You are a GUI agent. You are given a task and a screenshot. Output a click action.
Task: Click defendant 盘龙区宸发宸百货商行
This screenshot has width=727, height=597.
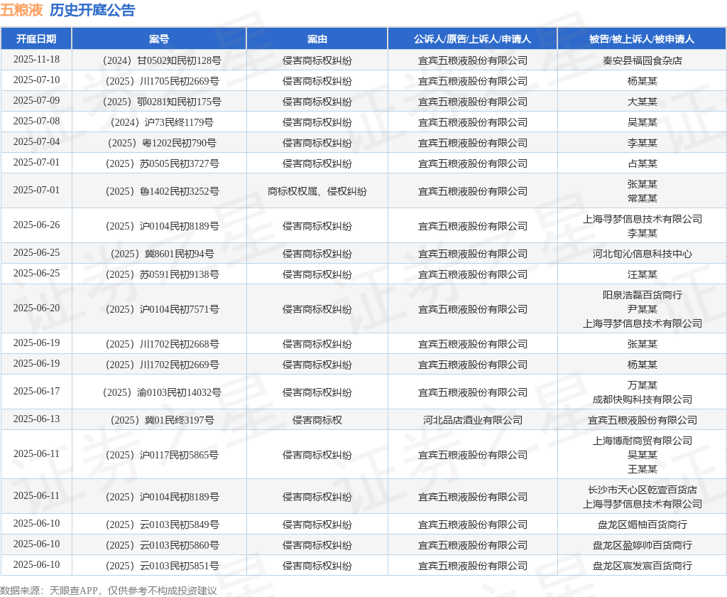(642, 566)
